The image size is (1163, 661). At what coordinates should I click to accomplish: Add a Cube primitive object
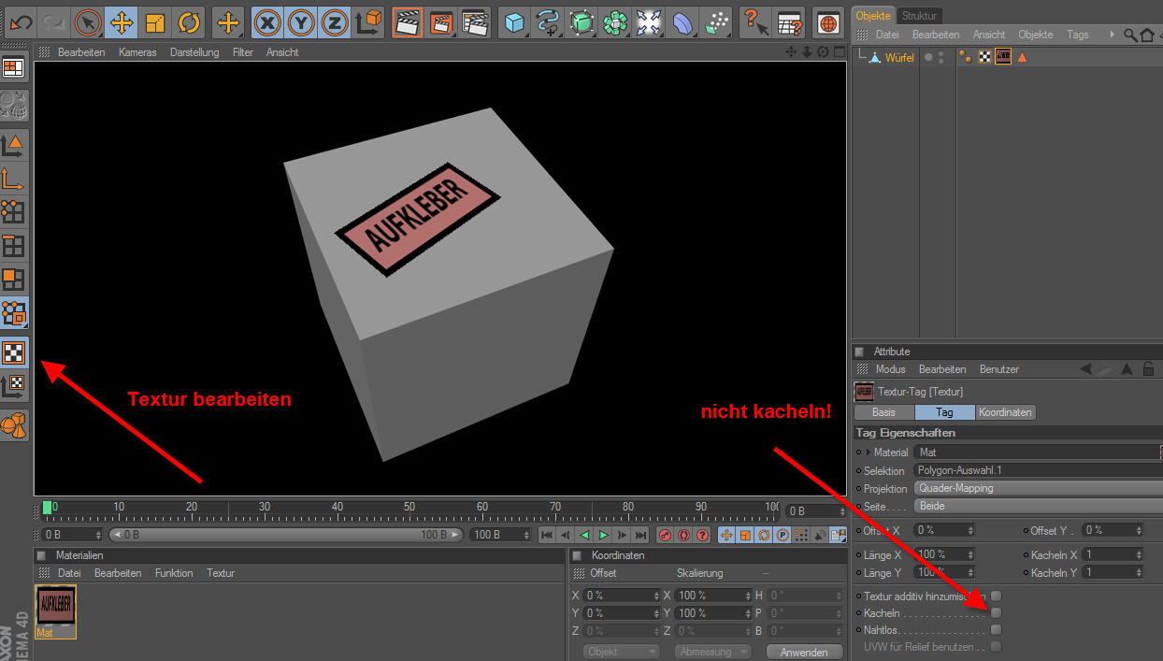coord(513,21)
